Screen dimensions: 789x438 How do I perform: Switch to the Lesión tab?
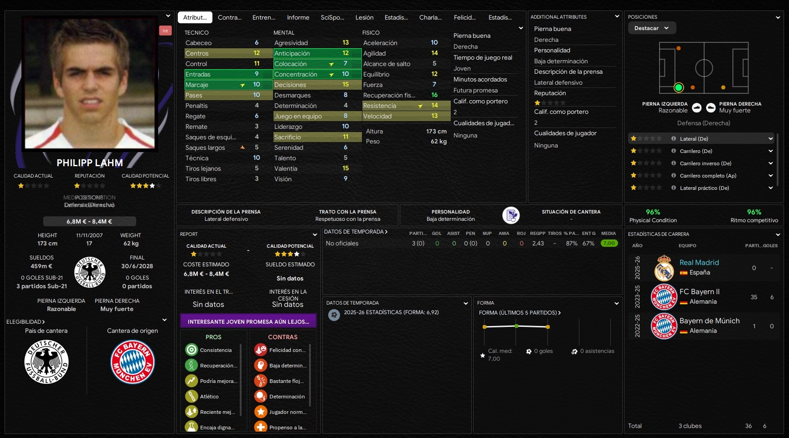pos(365,17)
